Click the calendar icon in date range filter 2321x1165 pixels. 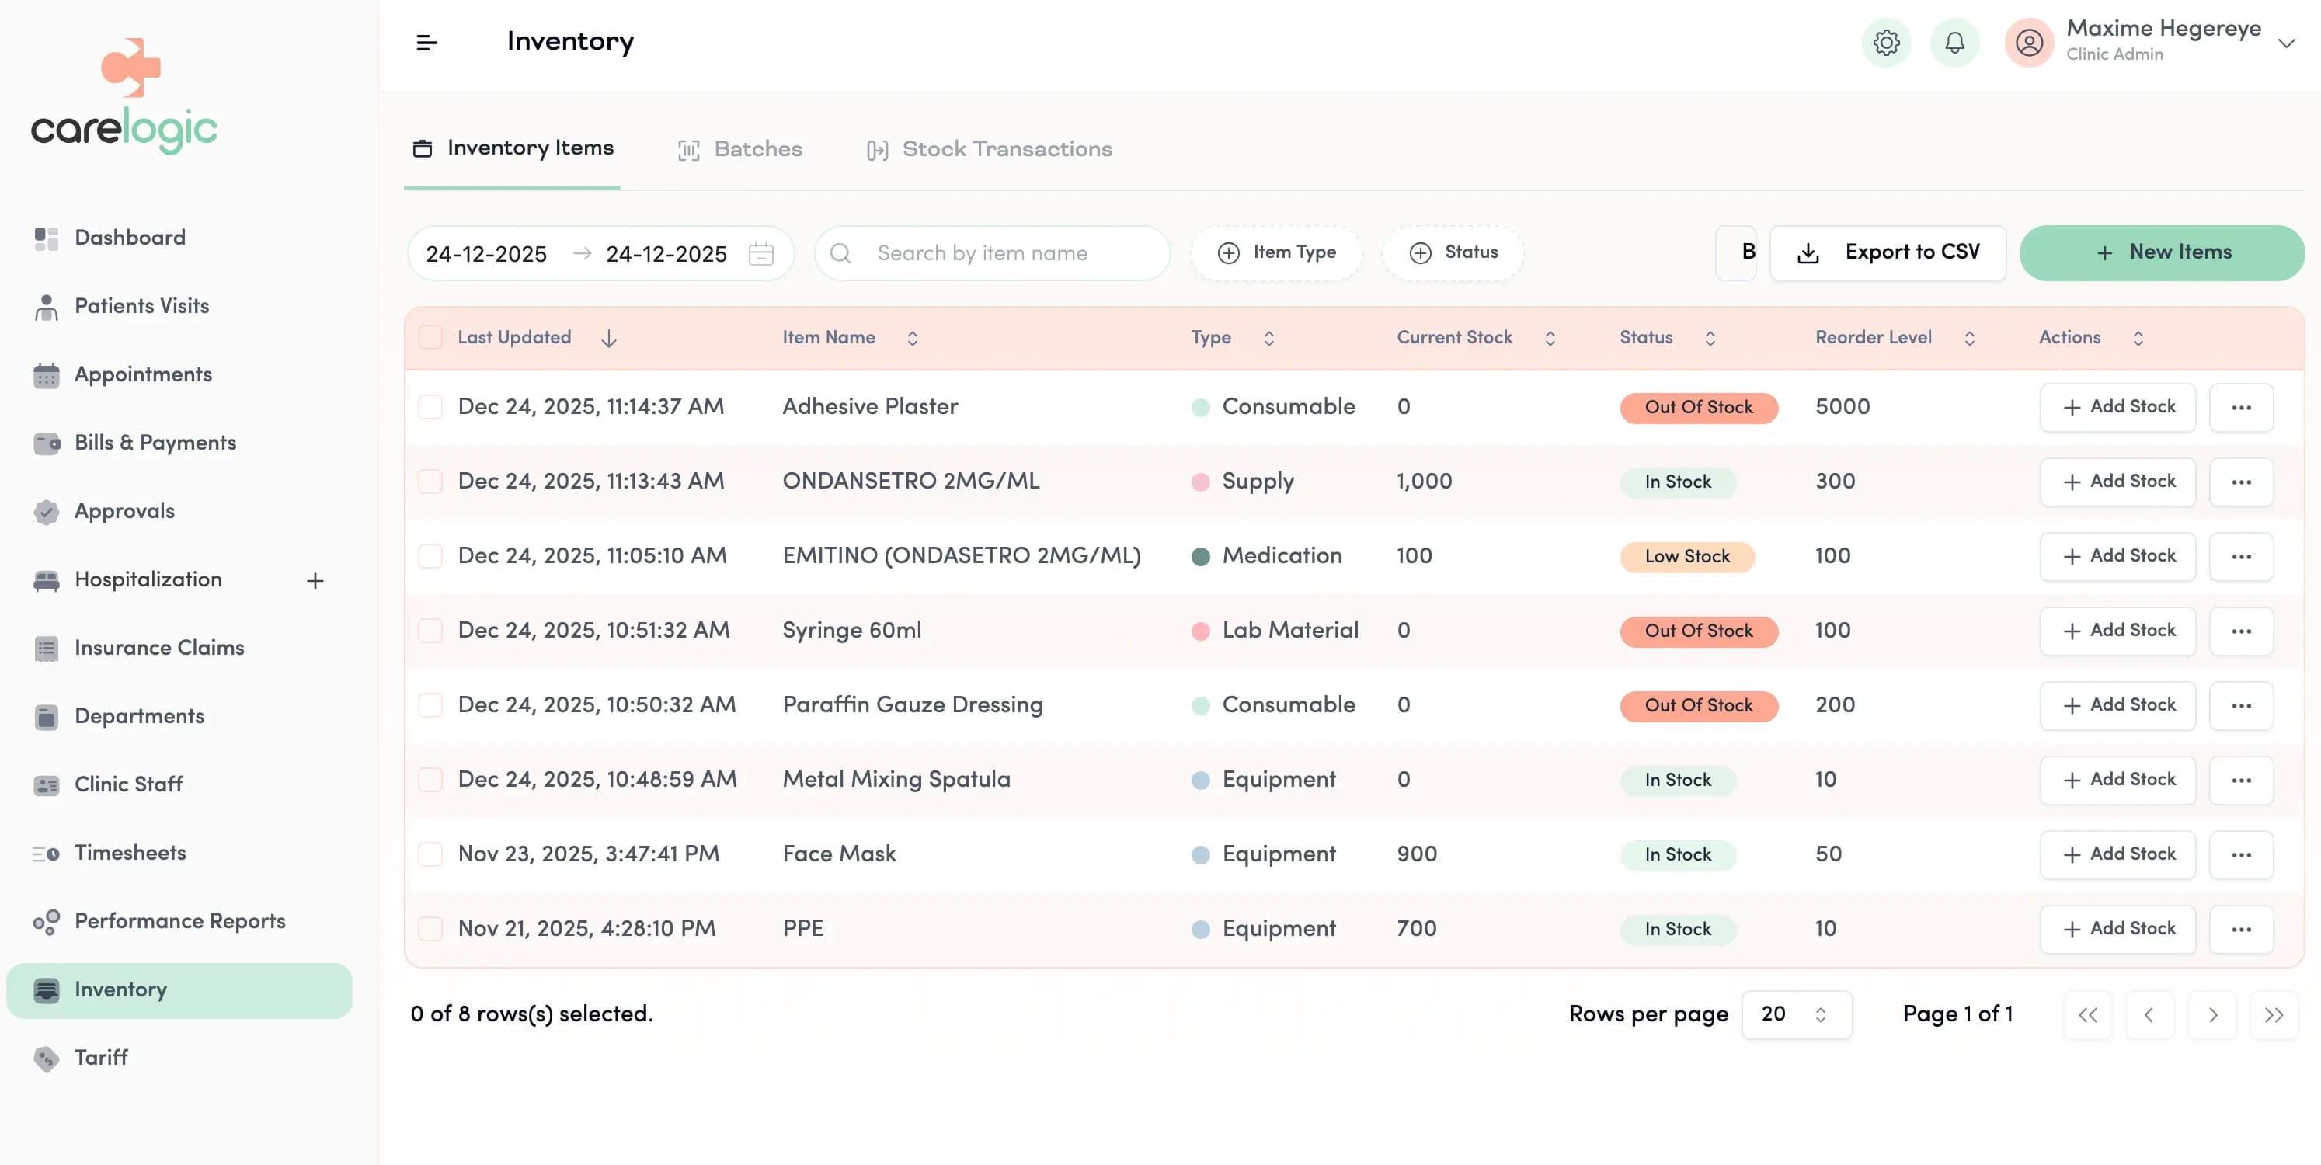click(761, 253)
